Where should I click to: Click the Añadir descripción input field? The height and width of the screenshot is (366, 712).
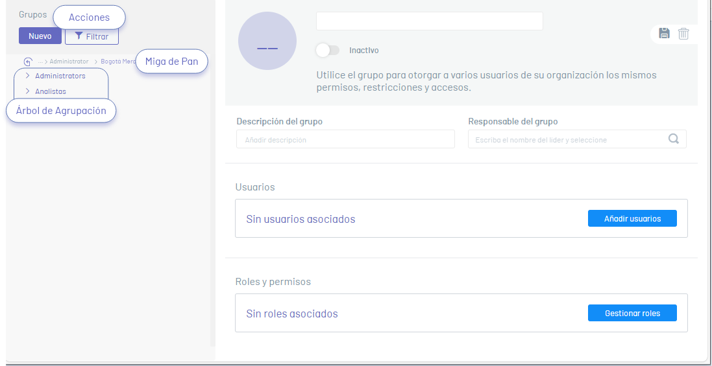345,139
